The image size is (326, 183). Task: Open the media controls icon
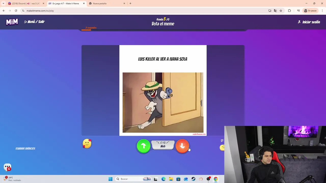coord(298,11)
